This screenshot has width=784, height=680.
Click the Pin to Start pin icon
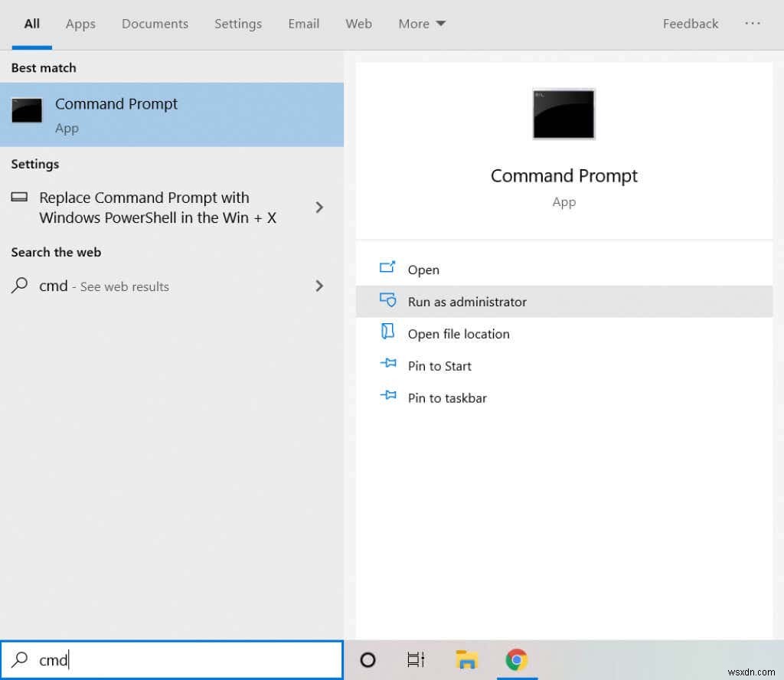[x=388, y=365]
